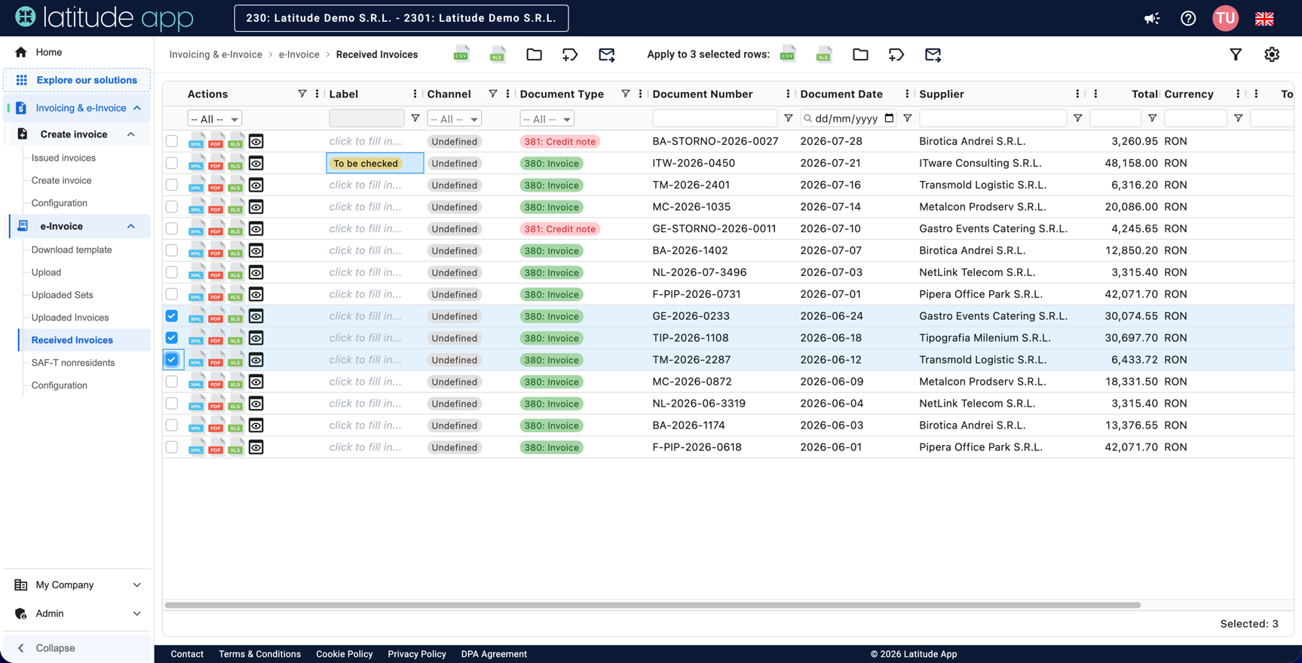Click the Document Type header filter icon
Viewport: 1302px width, 663px height.
pyautogui.click(x=625, y=94)
